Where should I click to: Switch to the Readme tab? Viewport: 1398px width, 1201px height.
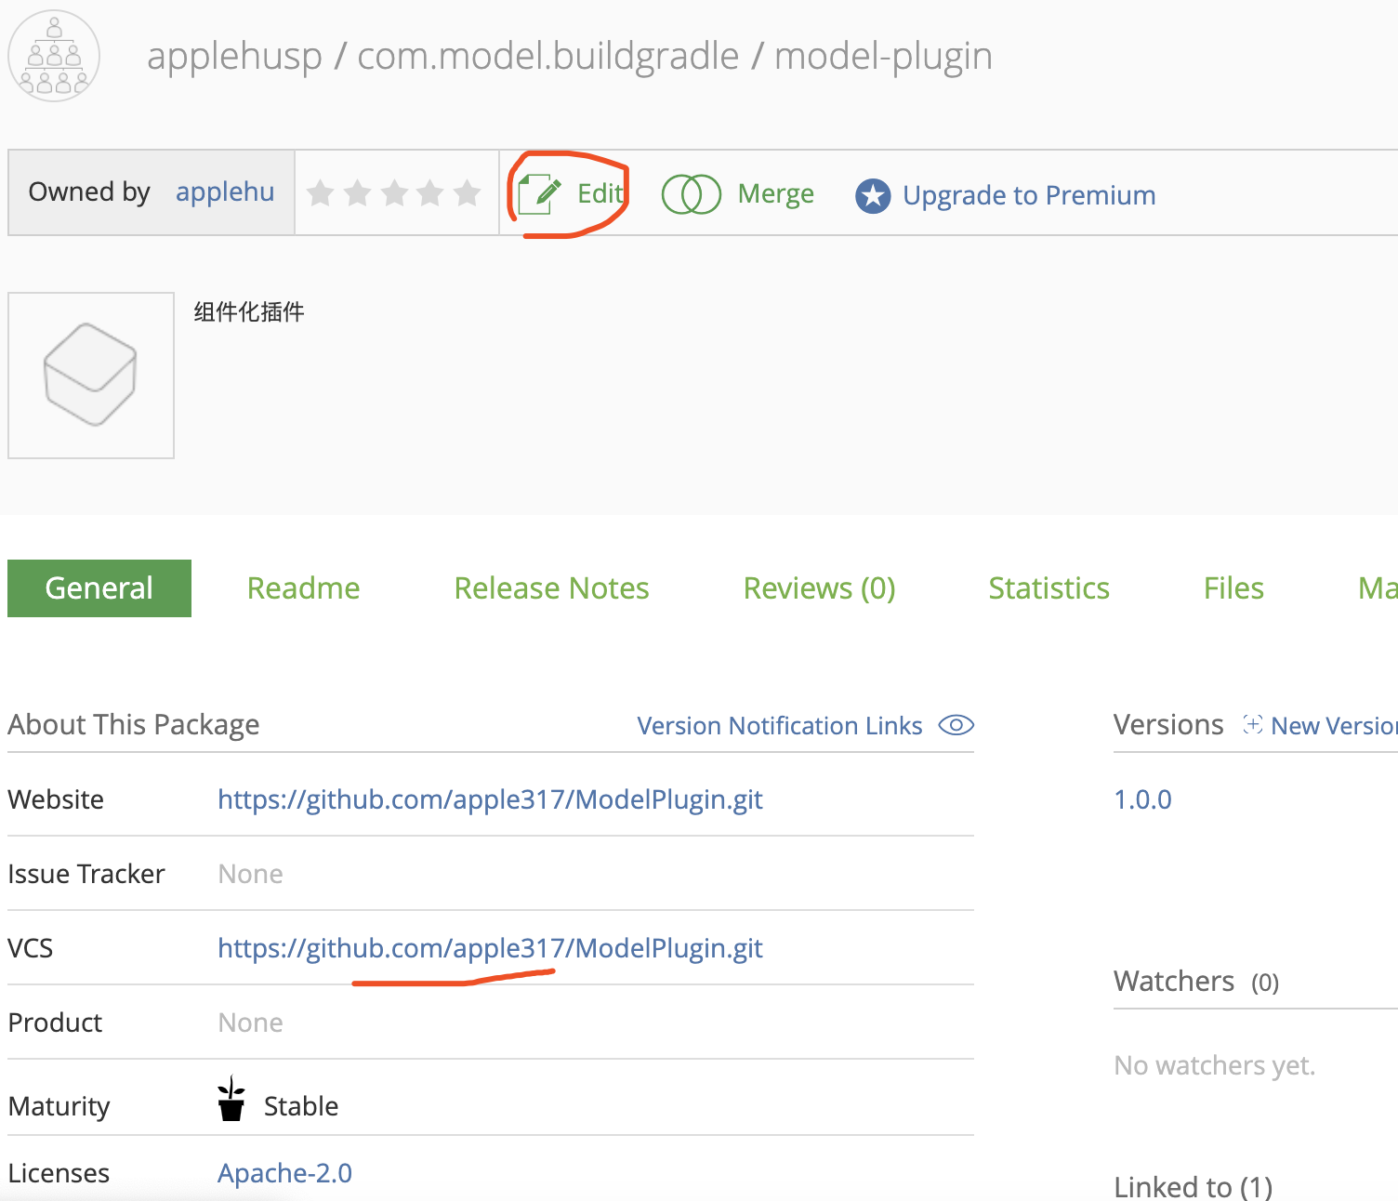[303, 588]
